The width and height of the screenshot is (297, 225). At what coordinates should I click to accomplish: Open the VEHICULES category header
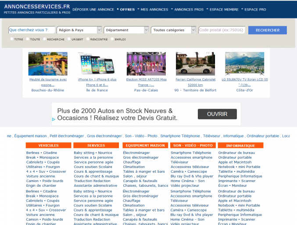(x=48, y=145)
